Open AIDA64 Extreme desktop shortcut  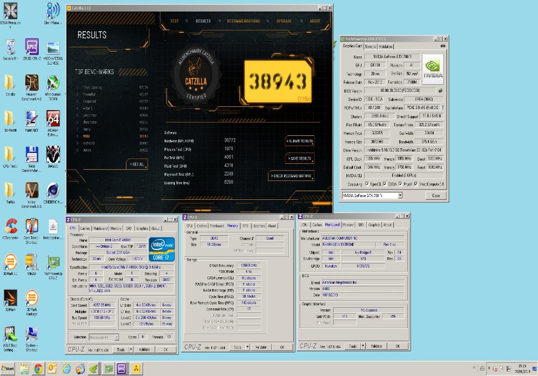coord(53,124)
